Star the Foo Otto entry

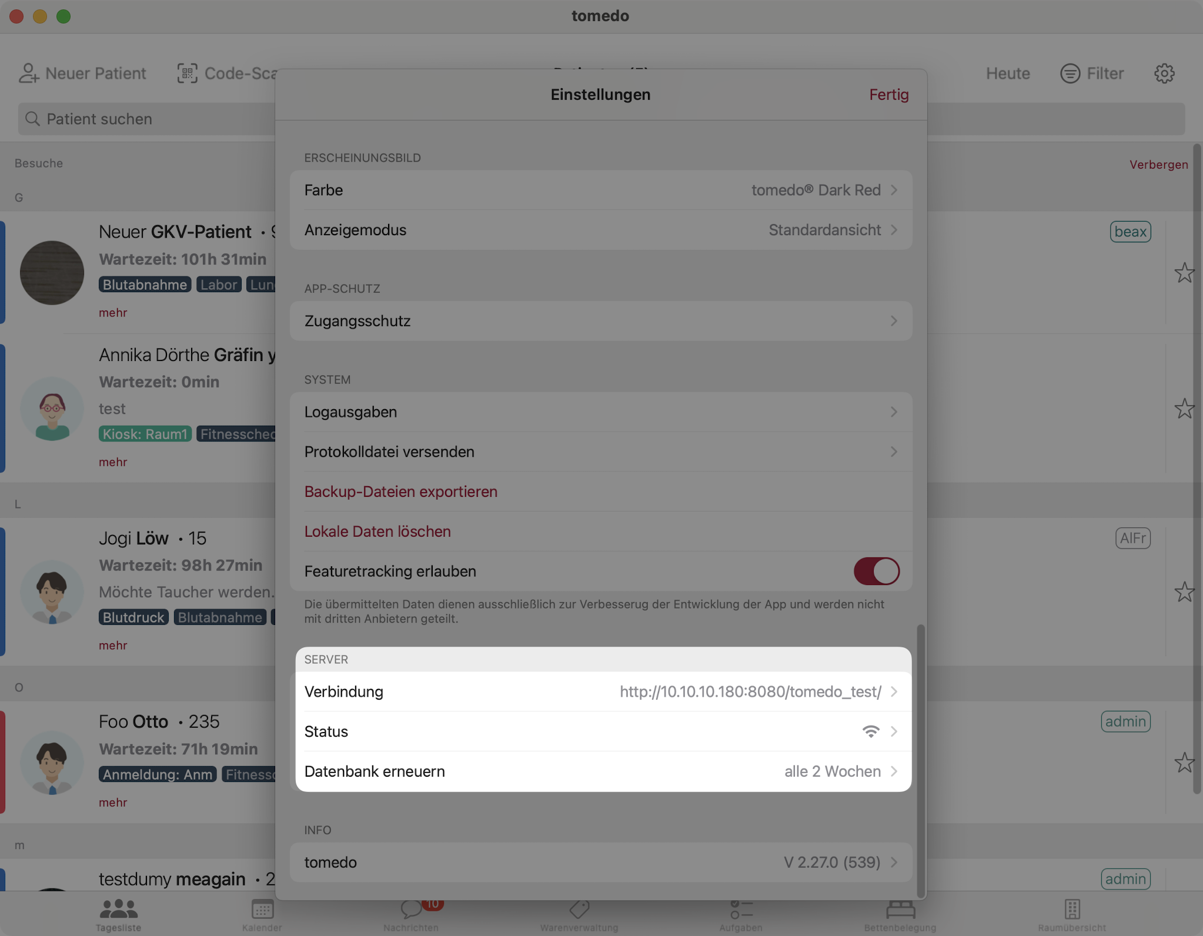point(1184,763)
